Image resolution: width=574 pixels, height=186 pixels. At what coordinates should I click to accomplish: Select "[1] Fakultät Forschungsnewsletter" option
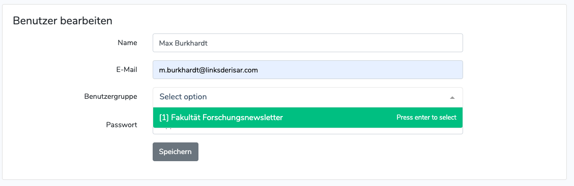(307, 118)
